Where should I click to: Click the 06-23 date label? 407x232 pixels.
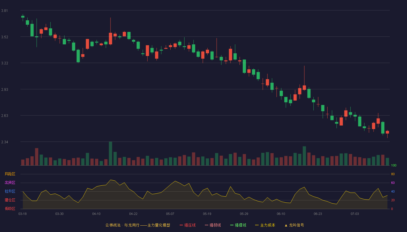(318, 214)
